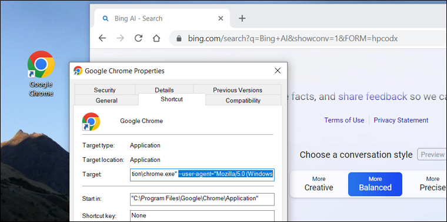
Task: Close the Google Chrome Properties dialog
Action: (278, 71)
